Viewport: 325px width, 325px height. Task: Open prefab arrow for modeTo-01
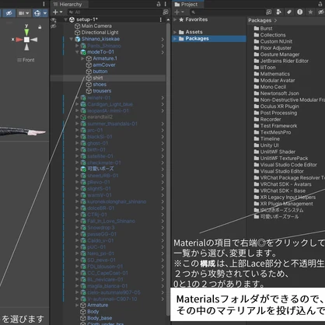162,52
